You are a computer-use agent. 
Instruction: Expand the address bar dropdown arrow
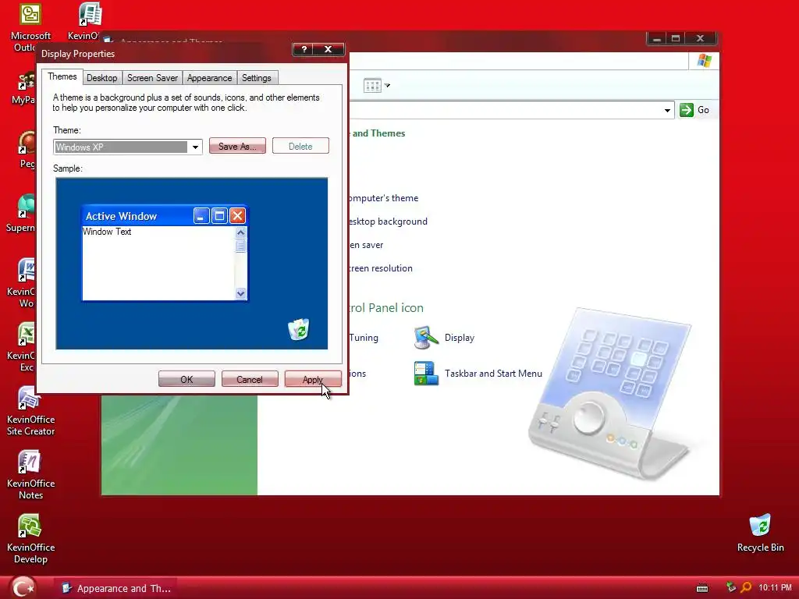tap(667, 110)
